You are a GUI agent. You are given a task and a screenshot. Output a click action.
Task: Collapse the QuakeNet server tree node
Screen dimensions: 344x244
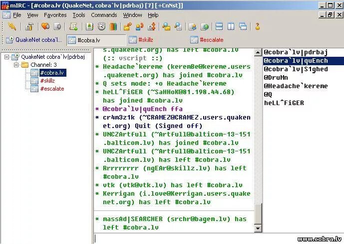pos(7,57)
